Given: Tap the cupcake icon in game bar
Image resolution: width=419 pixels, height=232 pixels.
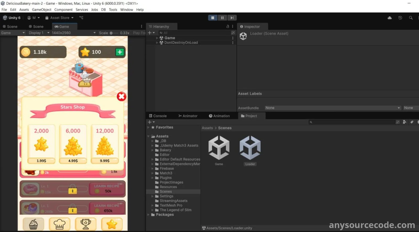Looking at the screenshot, I should point(33,224).
